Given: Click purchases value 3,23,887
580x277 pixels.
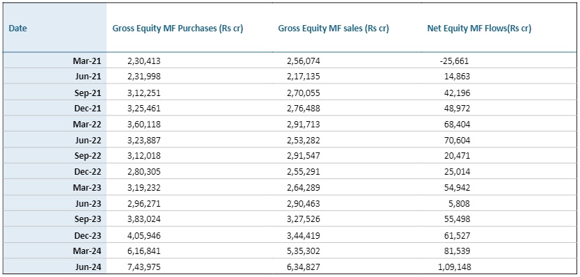Looking at the screenshot, I should [144, 141].
